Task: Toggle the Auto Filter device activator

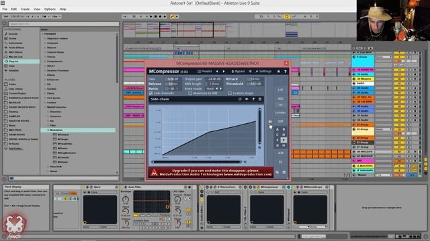Action: [x=122, y=187]
